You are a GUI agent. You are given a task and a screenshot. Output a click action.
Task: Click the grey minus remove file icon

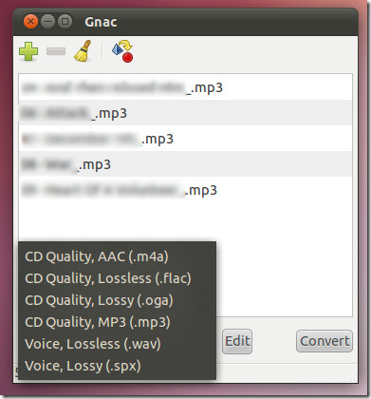56,51
